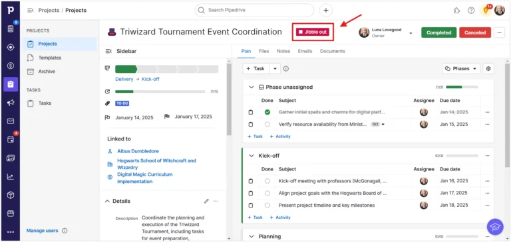
Task: Open the Mail envelope sidebar icon
Action: coord(11,121)
